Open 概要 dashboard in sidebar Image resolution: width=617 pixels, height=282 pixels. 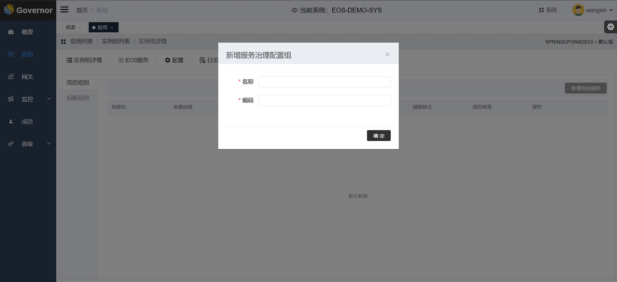(27, 32)
